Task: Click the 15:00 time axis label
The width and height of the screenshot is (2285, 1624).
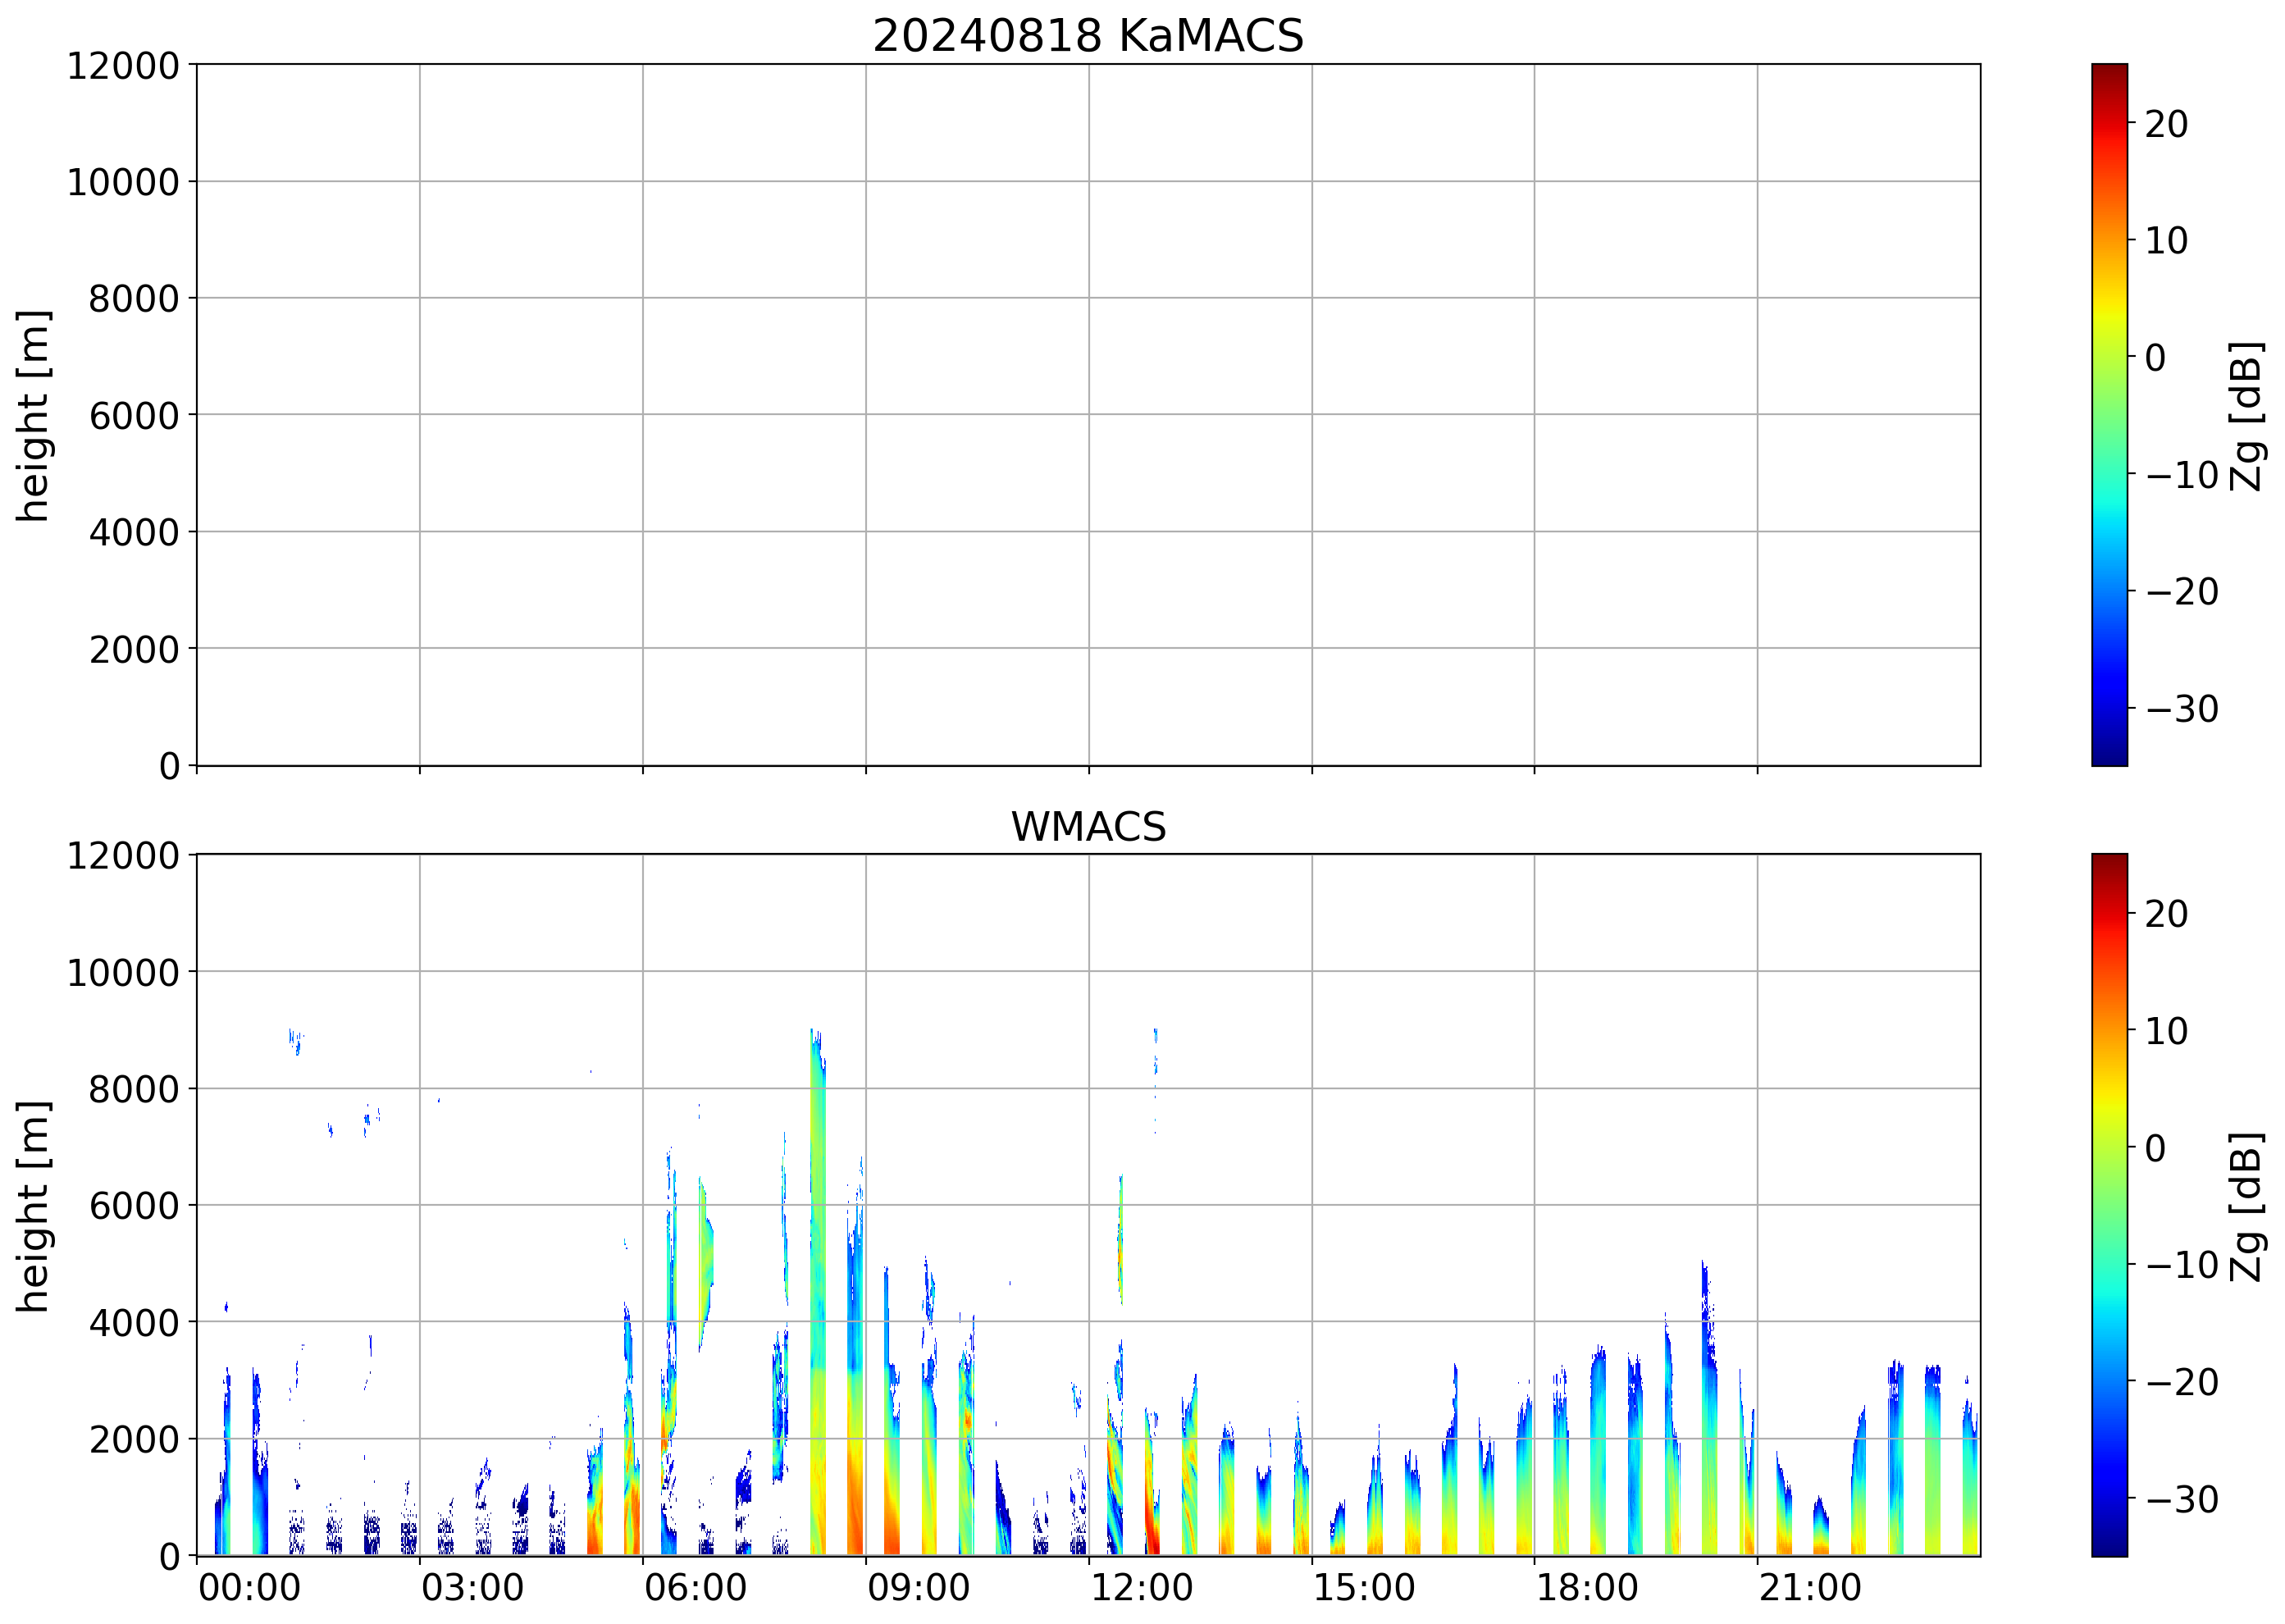Action: [x=1363, y=1588]
